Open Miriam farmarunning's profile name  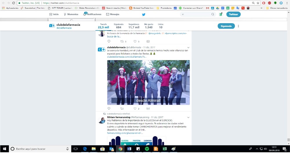(x=119, y=117)
